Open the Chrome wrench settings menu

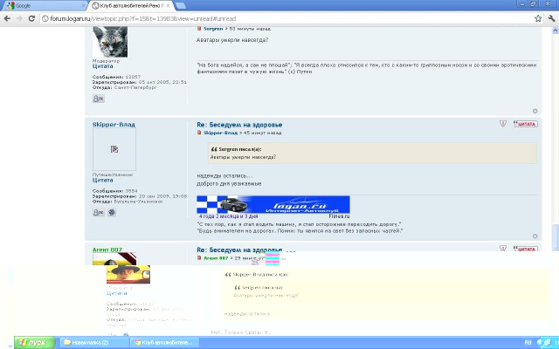(551, 18)
